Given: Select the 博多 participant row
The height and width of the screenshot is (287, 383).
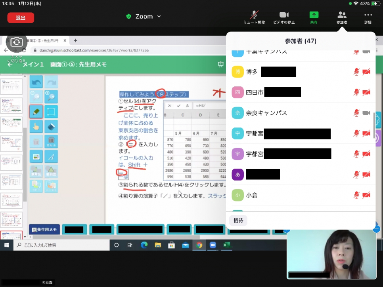Looking at the screenshot, I should pyautogui.click(x=301, y=72).
